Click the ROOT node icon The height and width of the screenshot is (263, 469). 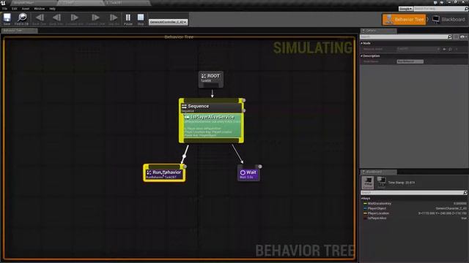click(204, 76)
